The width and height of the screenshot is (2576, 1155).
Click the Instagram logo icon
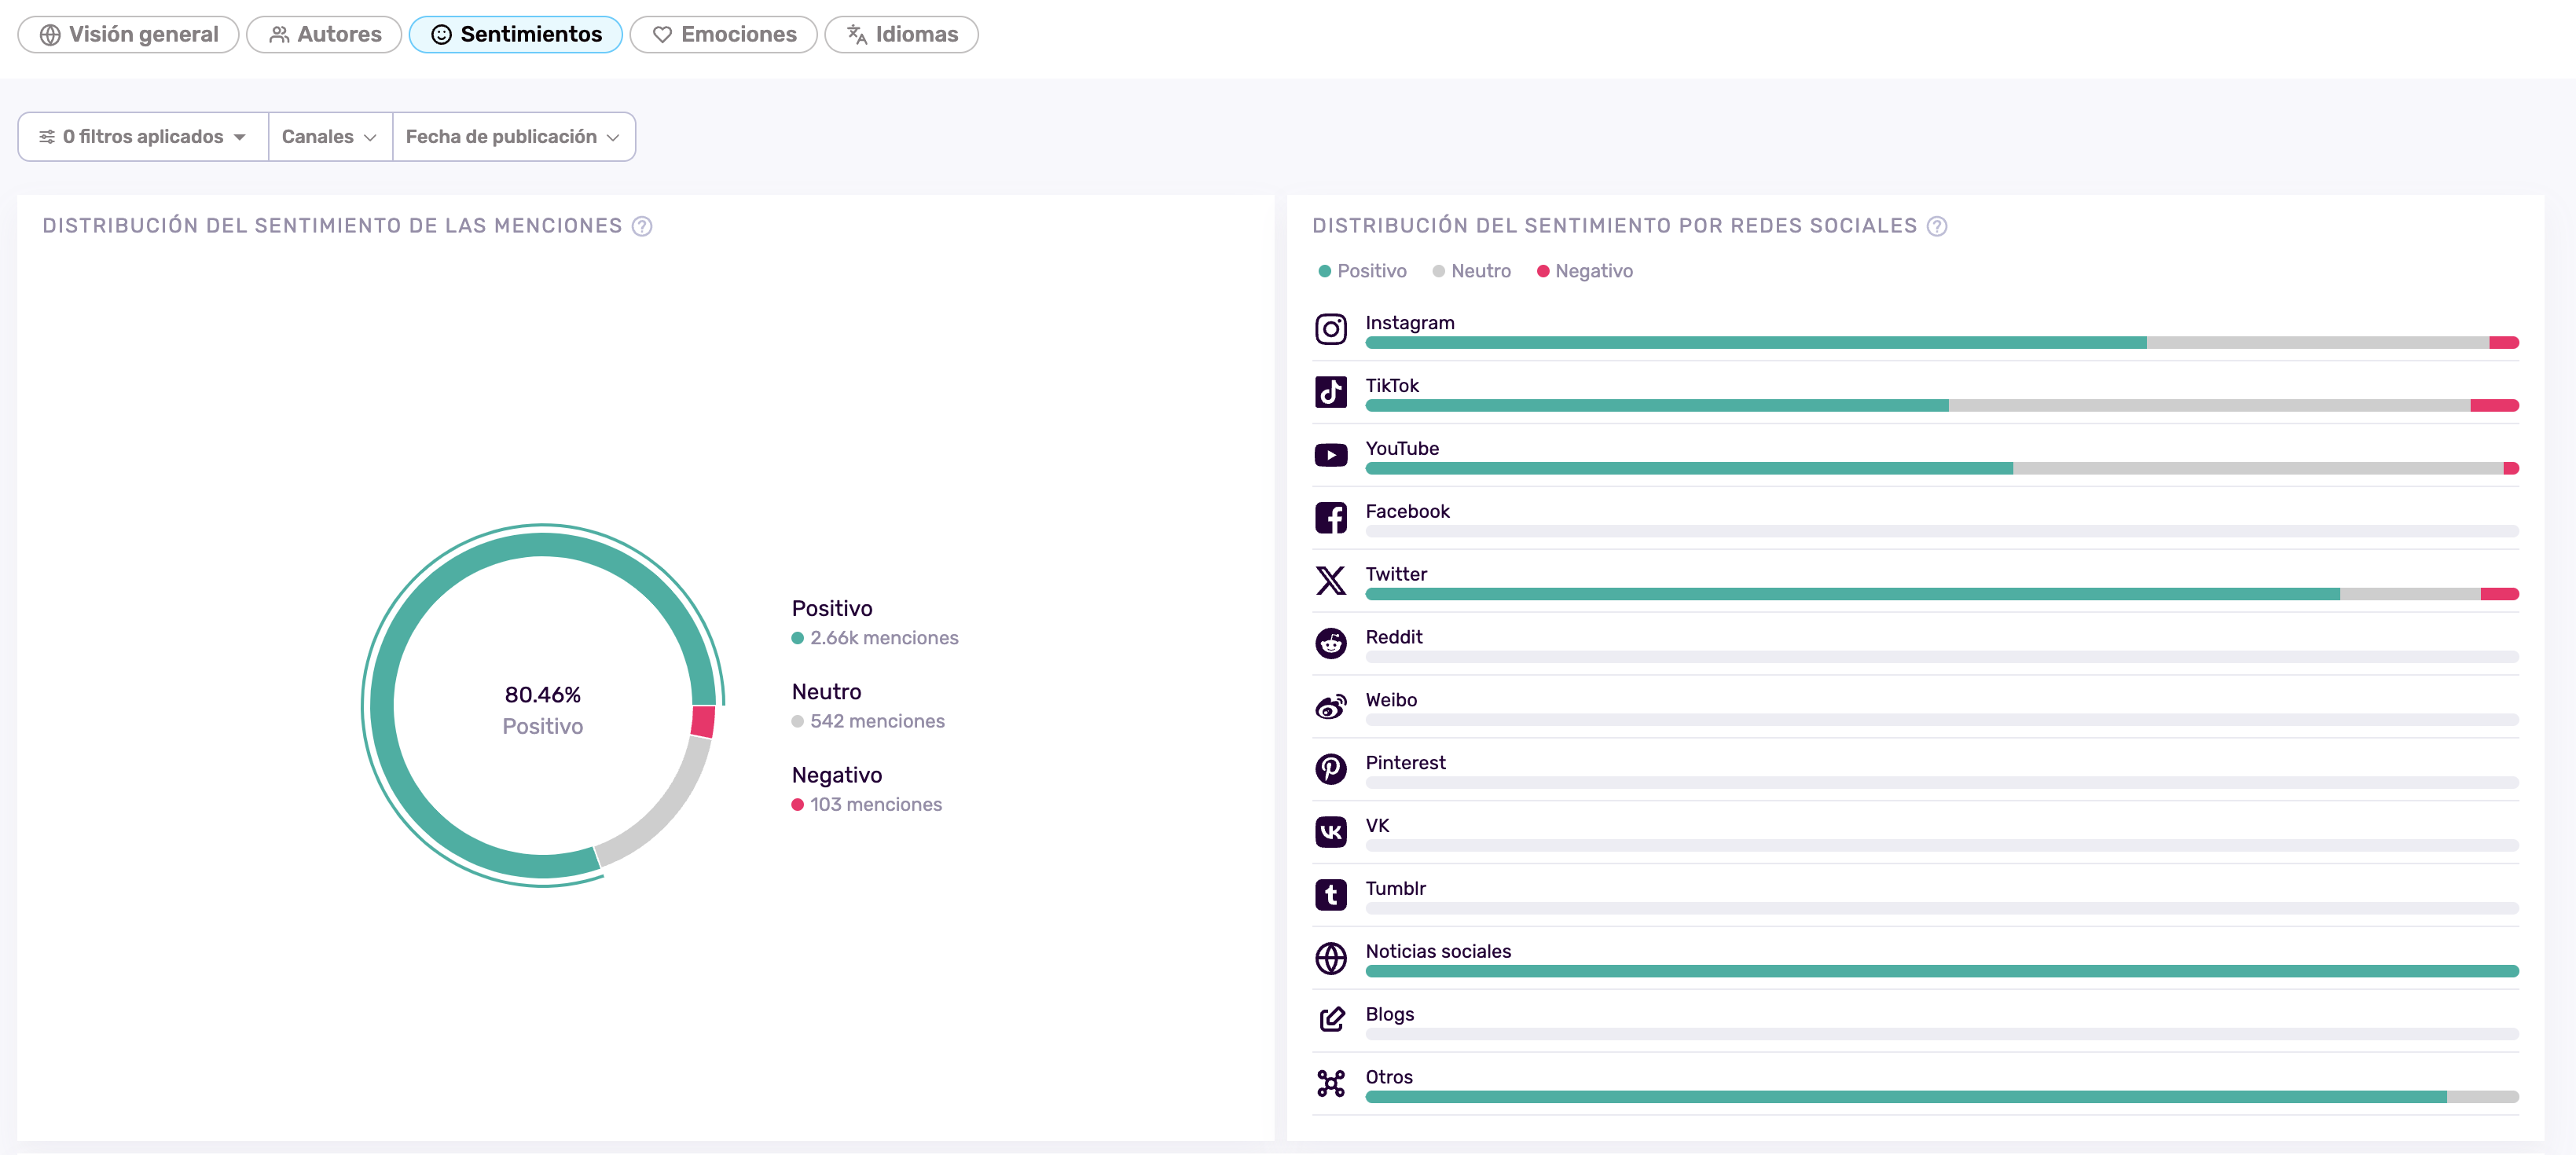coord(1330,329)
